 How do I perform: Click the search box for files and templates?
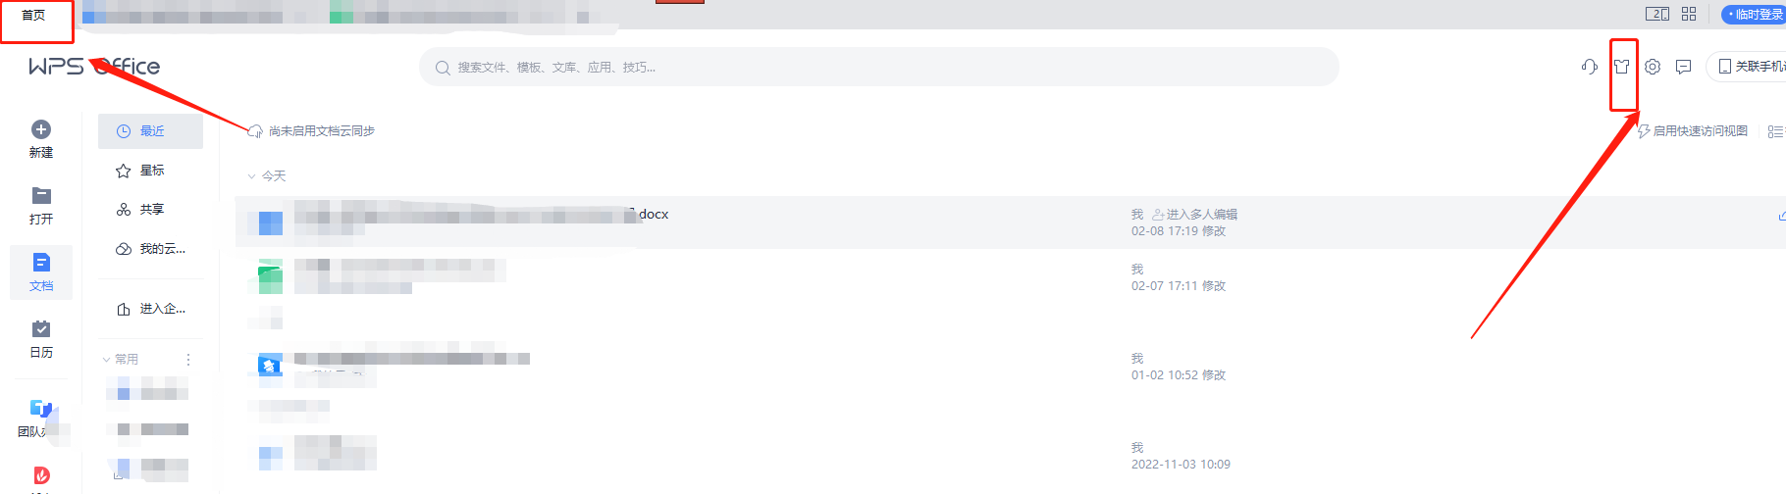click(x=879, y=67)
